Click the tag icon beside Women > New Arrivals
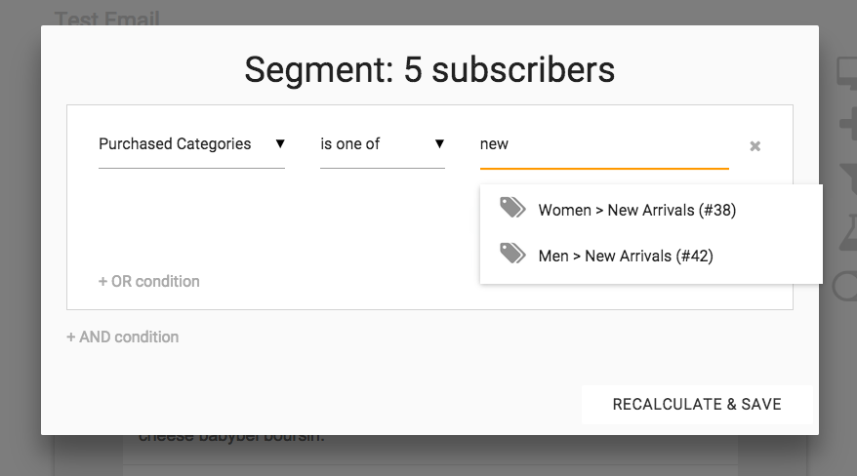Viewport: 857px width, 476px height. (x=512, y=208)
